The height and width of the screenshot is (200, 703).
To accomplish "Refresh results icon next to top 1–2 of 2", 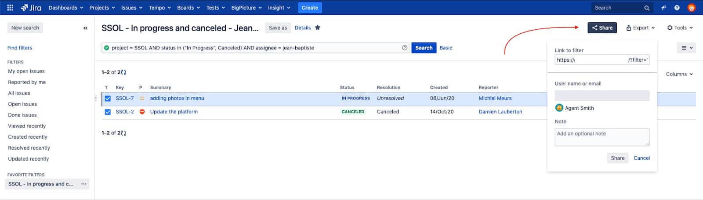I will click(123, 72).
